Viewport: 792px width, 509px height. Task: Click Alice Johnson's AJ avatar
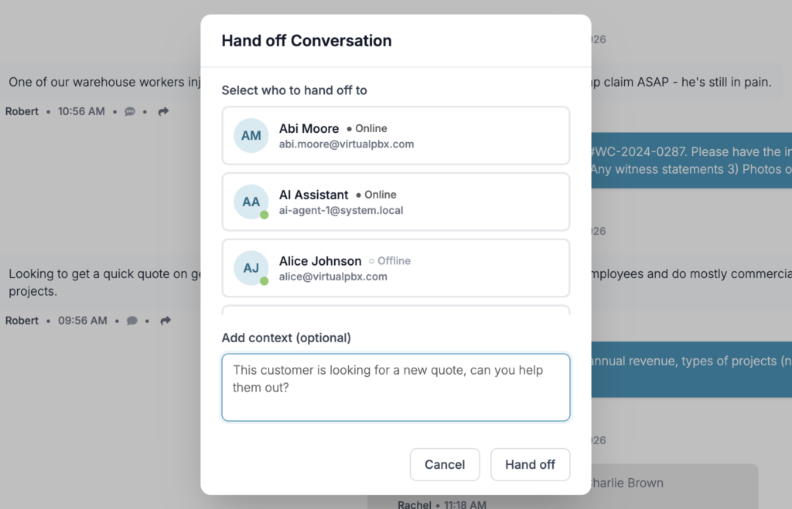251,269
